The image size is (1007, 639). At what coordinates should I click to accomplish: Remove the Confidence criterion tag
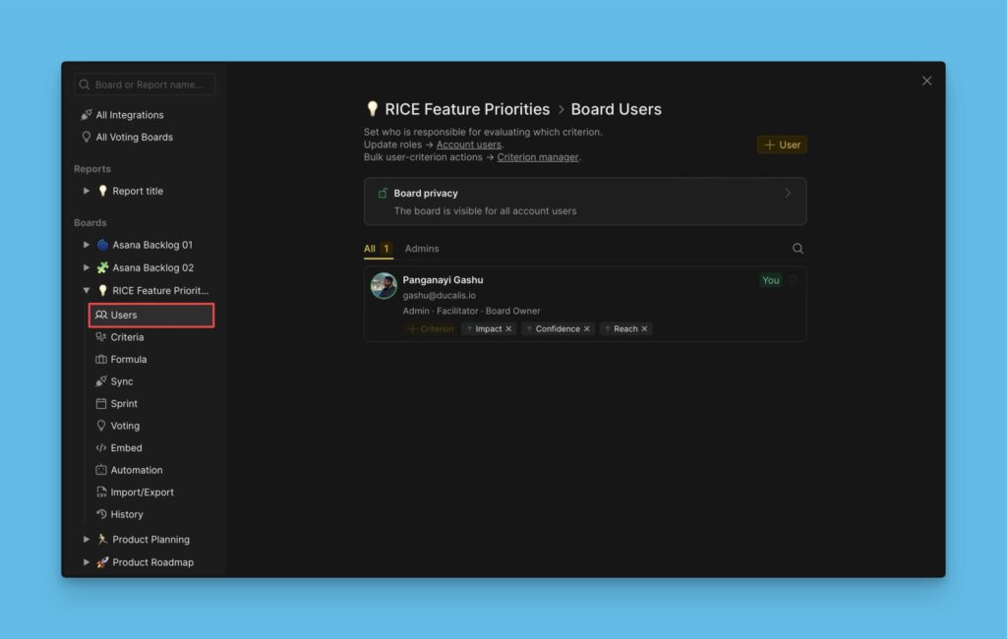[x=585, y=328]
